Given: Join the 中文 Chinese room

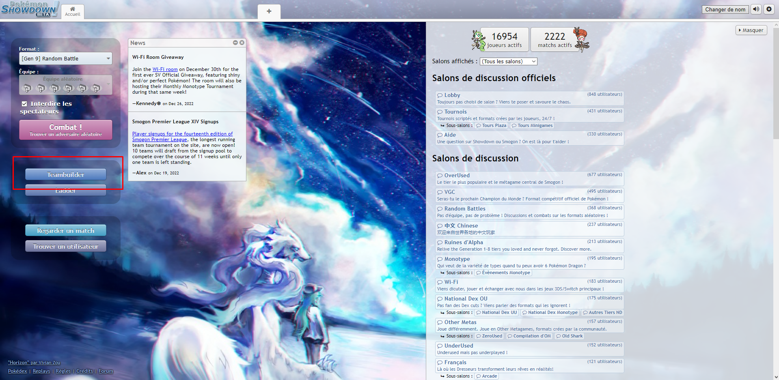Looking at the screenshot, I should tap(530, 229).
